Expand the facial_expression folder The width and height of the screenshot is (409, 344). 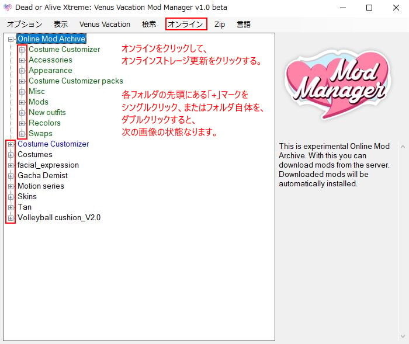click(11, 165)
